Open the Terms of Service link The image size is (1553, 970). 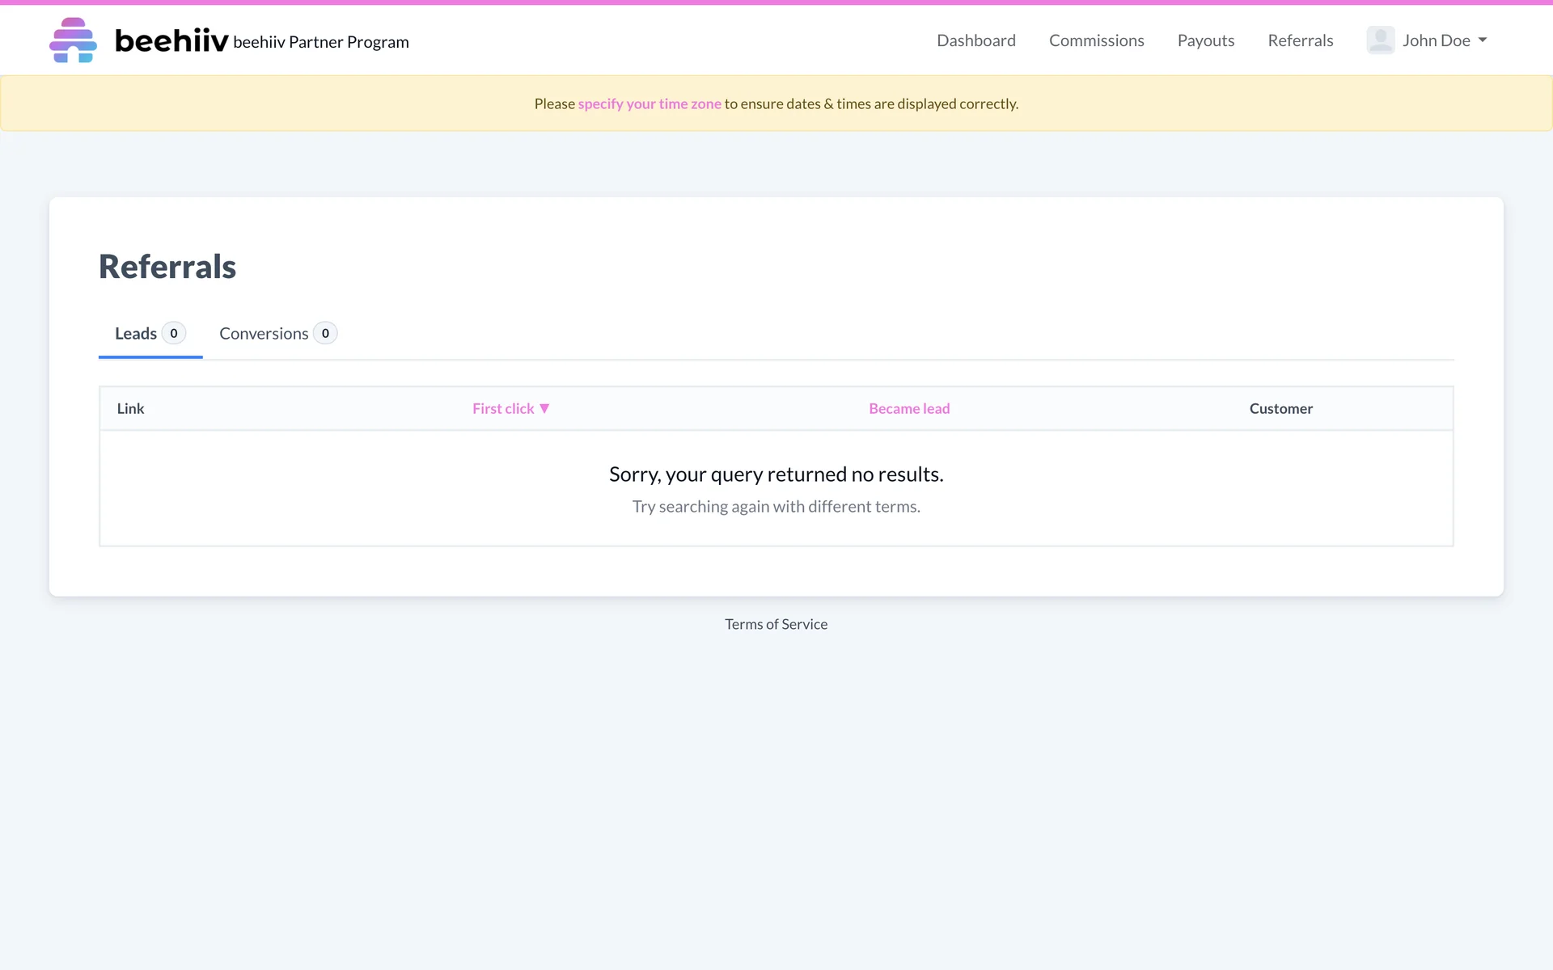(776, 624)
